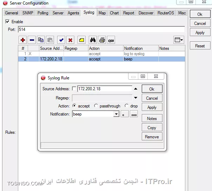Close the Syslog Rule dialog
Image resolution: width=212 pixels, height=191 pixels.
[156, 76]
